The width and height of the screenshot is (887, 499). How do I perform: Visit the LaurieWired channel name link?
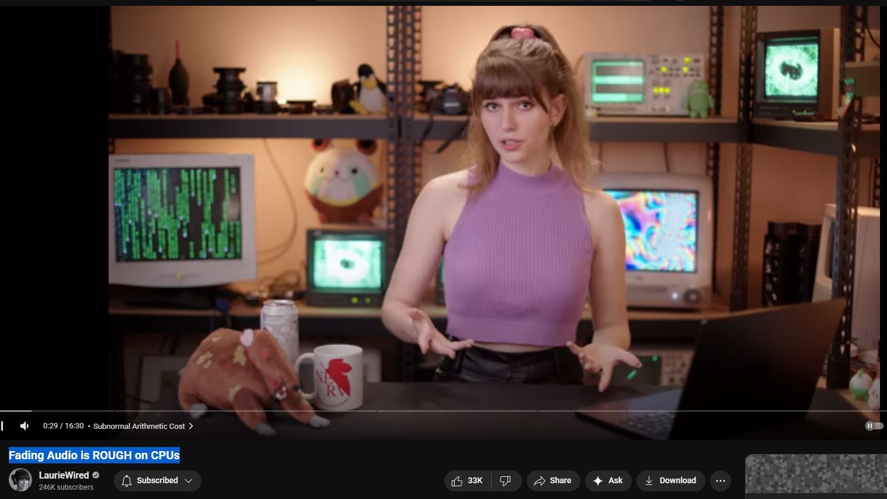point(64,475)
